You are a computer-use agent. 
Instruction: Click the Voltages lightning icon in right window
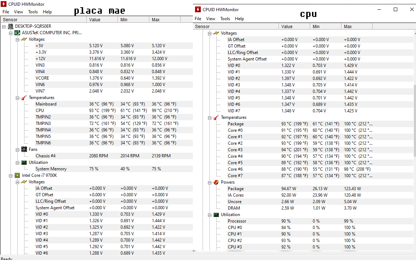(216, 33)
